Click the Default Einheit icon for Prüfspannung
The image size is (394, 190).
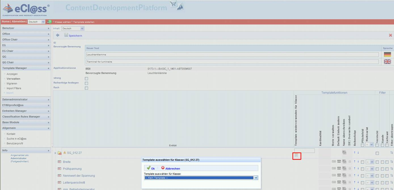(339, 168)
